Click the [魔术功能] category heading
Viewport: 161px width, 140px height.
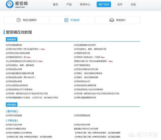(12, 111)
